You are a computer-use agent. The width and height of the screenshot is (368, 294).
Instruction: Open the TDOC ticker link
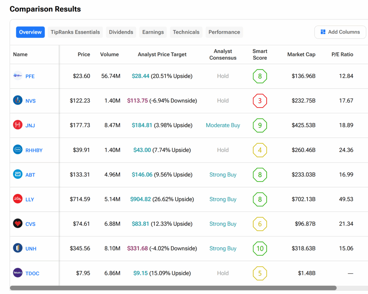click(32, 273)
